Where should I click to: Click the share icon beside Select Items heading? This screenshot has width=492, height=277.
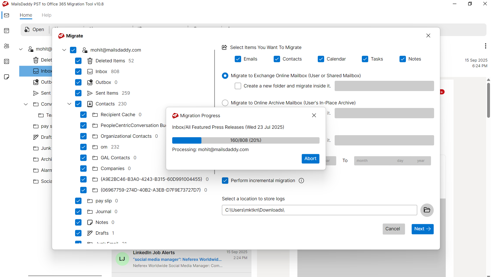(x=224, y=47)
